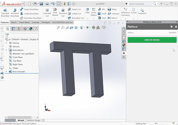The height and width of the screenshot is (125, 178).
Task: Toggle Instant3D mode
Action: (x=142, y=11)
